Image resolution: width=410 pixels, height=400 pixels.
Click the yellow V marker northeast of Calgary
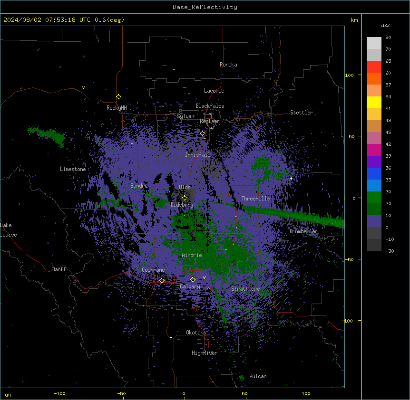tap(204, 277)
